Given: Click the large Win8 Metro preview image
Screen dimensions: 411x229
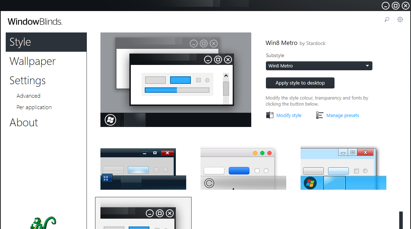Looking at the screenshot, I should tap(175, 80).
